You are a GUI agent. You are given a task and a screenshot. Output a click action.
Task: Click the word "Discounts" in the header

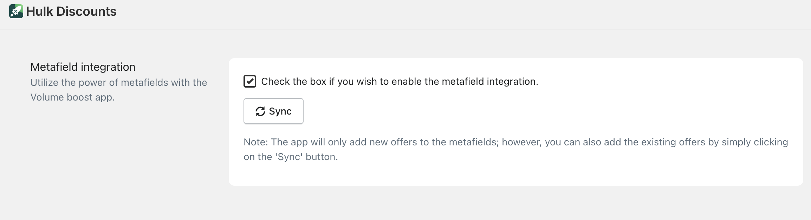click(x=86, y=11)
